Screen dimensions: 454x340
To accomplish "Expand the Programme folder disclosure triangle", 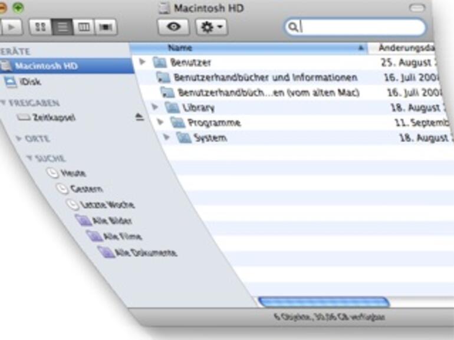I will (x=160, y=122).
